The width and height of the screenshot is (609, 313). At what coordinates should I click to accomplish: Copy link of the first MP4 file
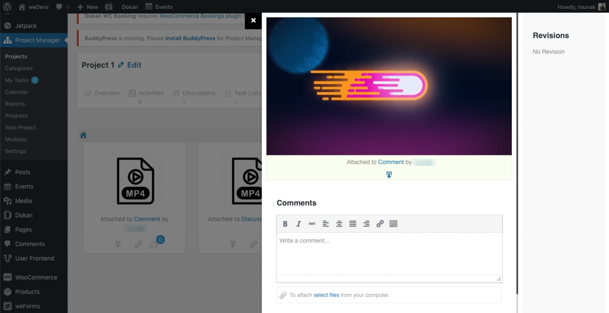[x=138, y=244]
